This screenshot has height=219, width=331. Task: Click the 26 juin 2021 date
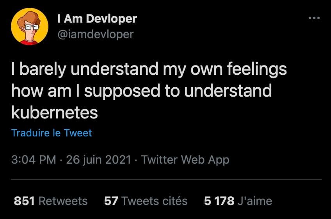99,160
